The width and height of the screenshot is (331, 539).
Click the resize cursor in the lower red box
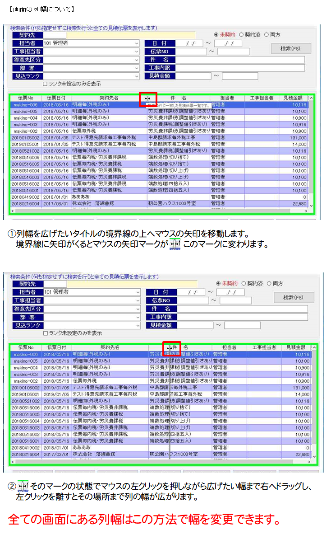170,348
